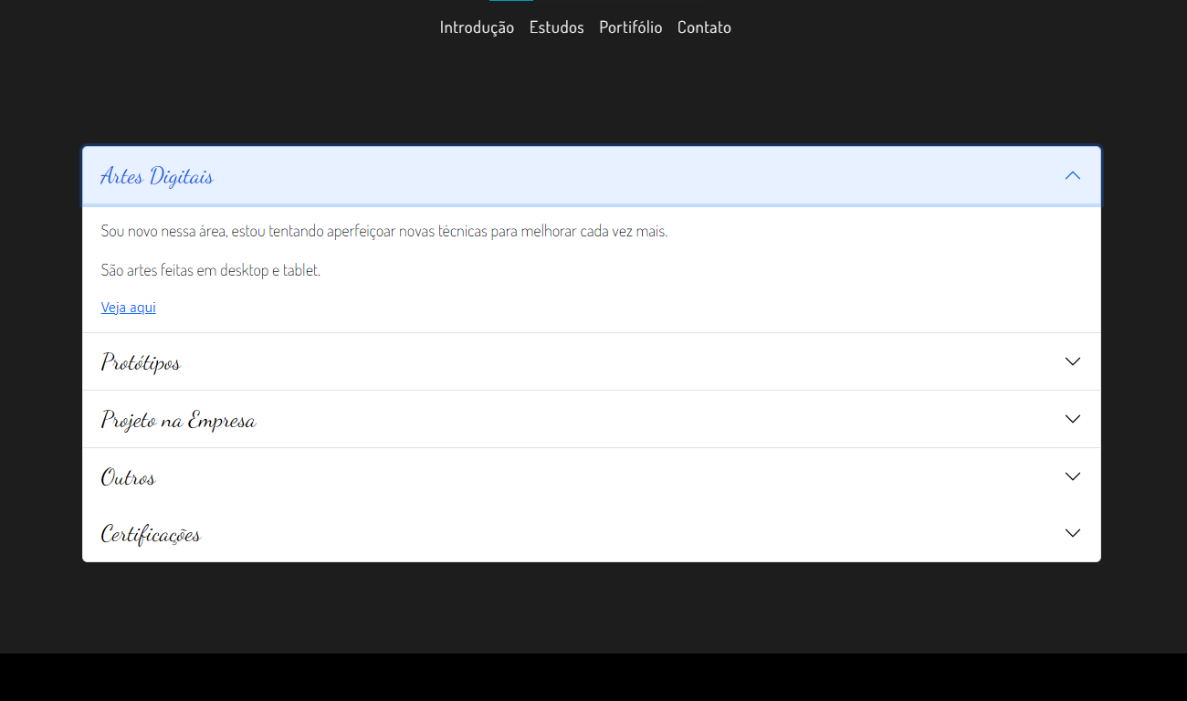Open the Portifólio nav item

(631, 27)
